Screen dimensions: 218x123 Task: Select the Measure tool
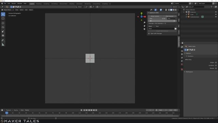pos(3,44)
